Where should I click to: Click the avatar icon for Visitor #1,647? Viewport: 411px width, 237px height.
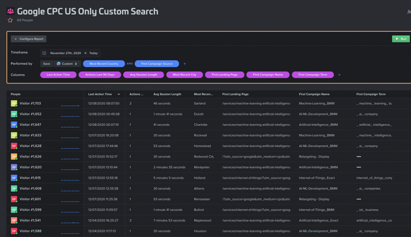(14, 125)
